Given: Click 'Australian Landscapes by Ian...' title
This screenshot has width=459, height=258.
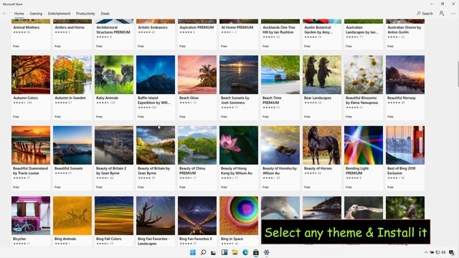Looking at the screenshot, I should pyautogui.click(x=361, y=30).
